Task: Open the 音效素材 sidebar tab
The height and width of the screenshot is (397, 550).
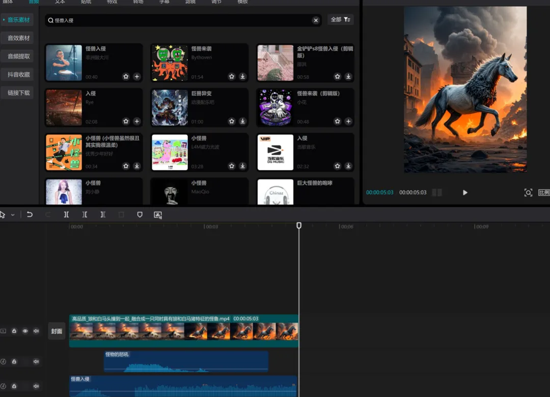Action: coord(18,38)
